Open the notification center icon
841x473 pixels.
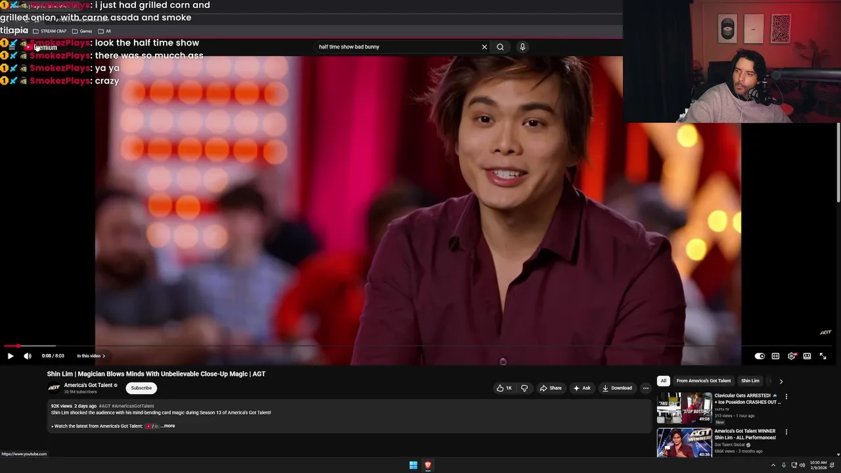tap(832, 465)
